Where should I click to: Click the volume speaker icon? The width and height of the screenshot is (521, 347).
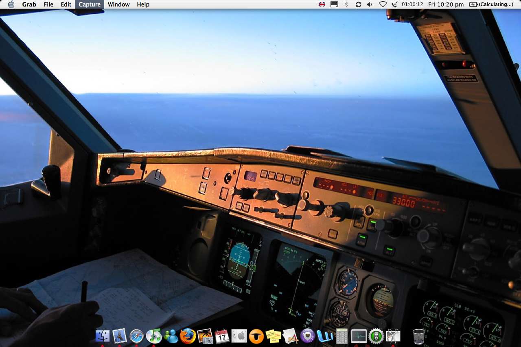pyautogui.click(x=370, y=4)
